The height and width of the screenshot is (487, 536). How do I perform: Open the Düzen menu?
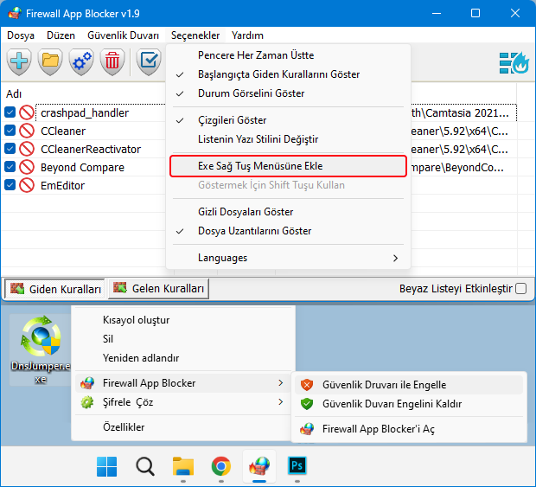(x=61, y=35)
